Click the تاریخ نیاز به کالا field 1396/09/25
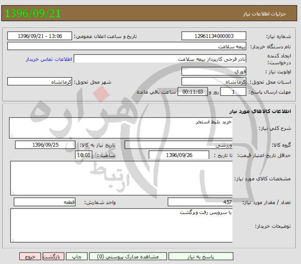Image resolution: width=301 pixels, height=264 pixels. pyautogui.click(x=45, y=145)
